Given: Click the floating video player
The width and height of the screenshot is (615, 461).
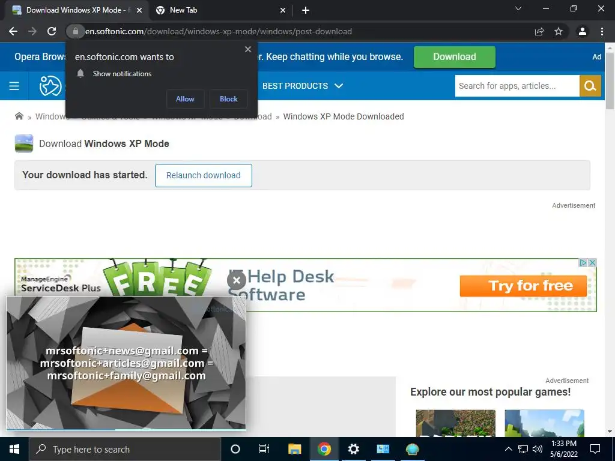Looking at the screenshot, I should tap(126, 363).
